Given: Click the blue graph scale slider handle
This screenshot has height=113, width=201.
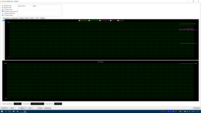Looking at the screenshot, I should tap(4, 20).
